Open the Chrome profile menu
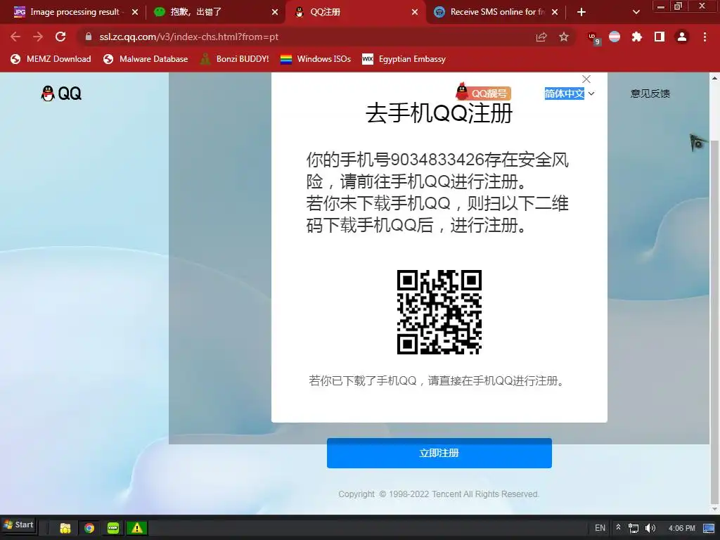Image resolution: width=720 pixels, height=540 pixels. (x=682, y=37)
